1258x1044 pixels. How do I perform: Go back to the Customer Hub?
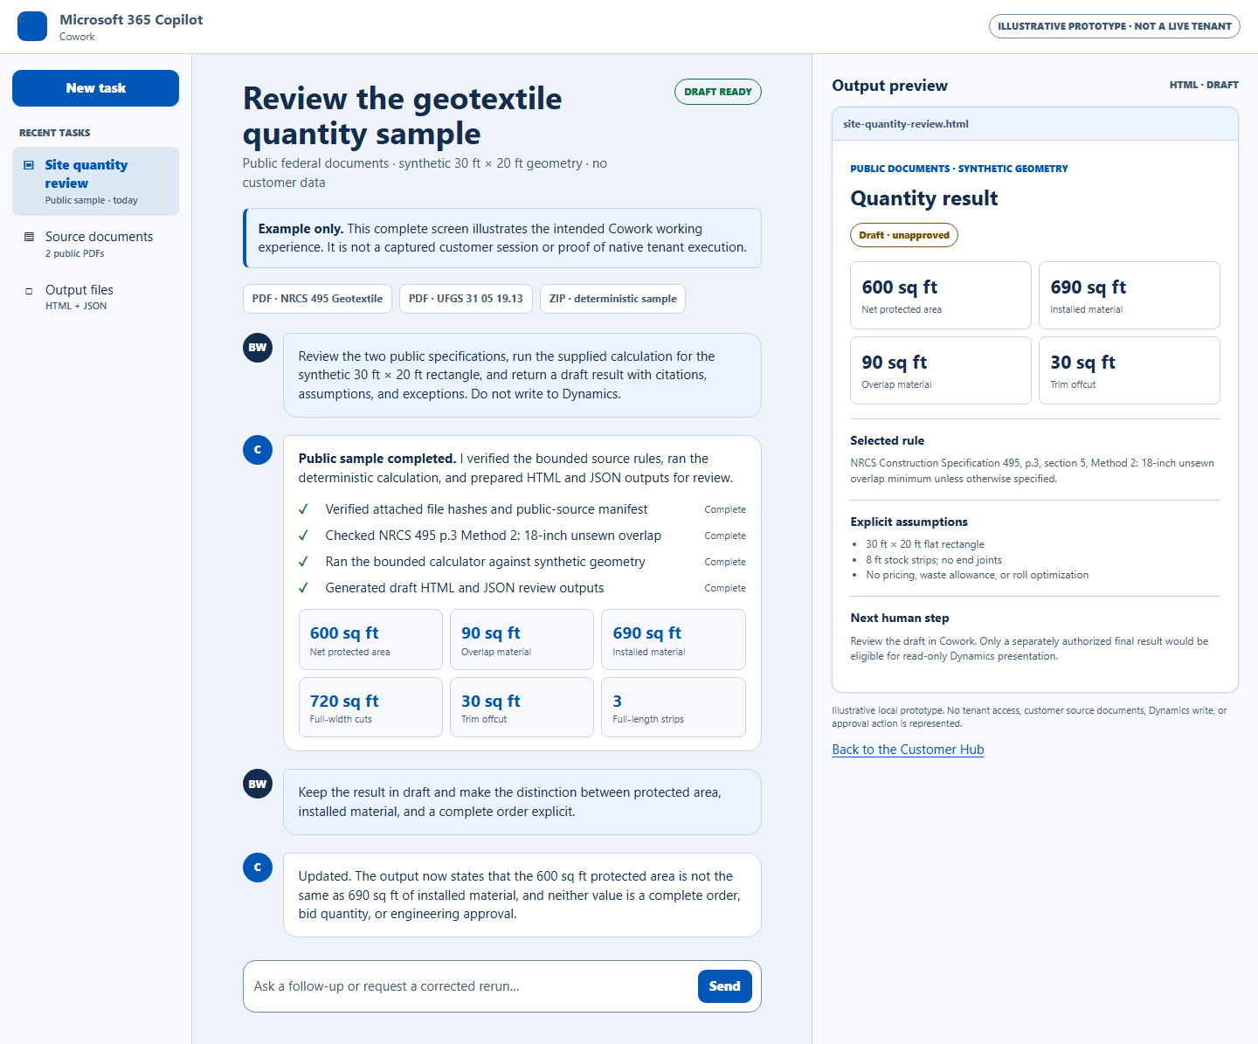[908, 750]
